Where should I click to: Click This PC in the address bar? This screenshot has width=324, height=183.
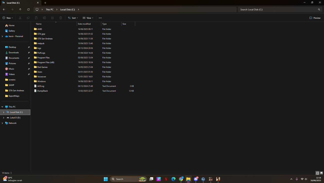(x=50, y=9)
